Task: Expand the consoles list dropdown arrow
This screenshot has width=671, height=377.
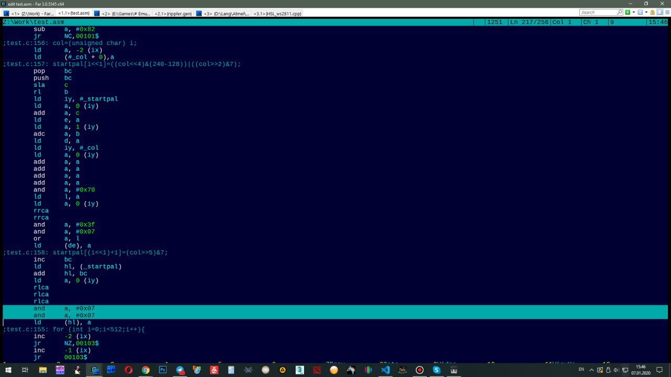Action: pos(646,12)
